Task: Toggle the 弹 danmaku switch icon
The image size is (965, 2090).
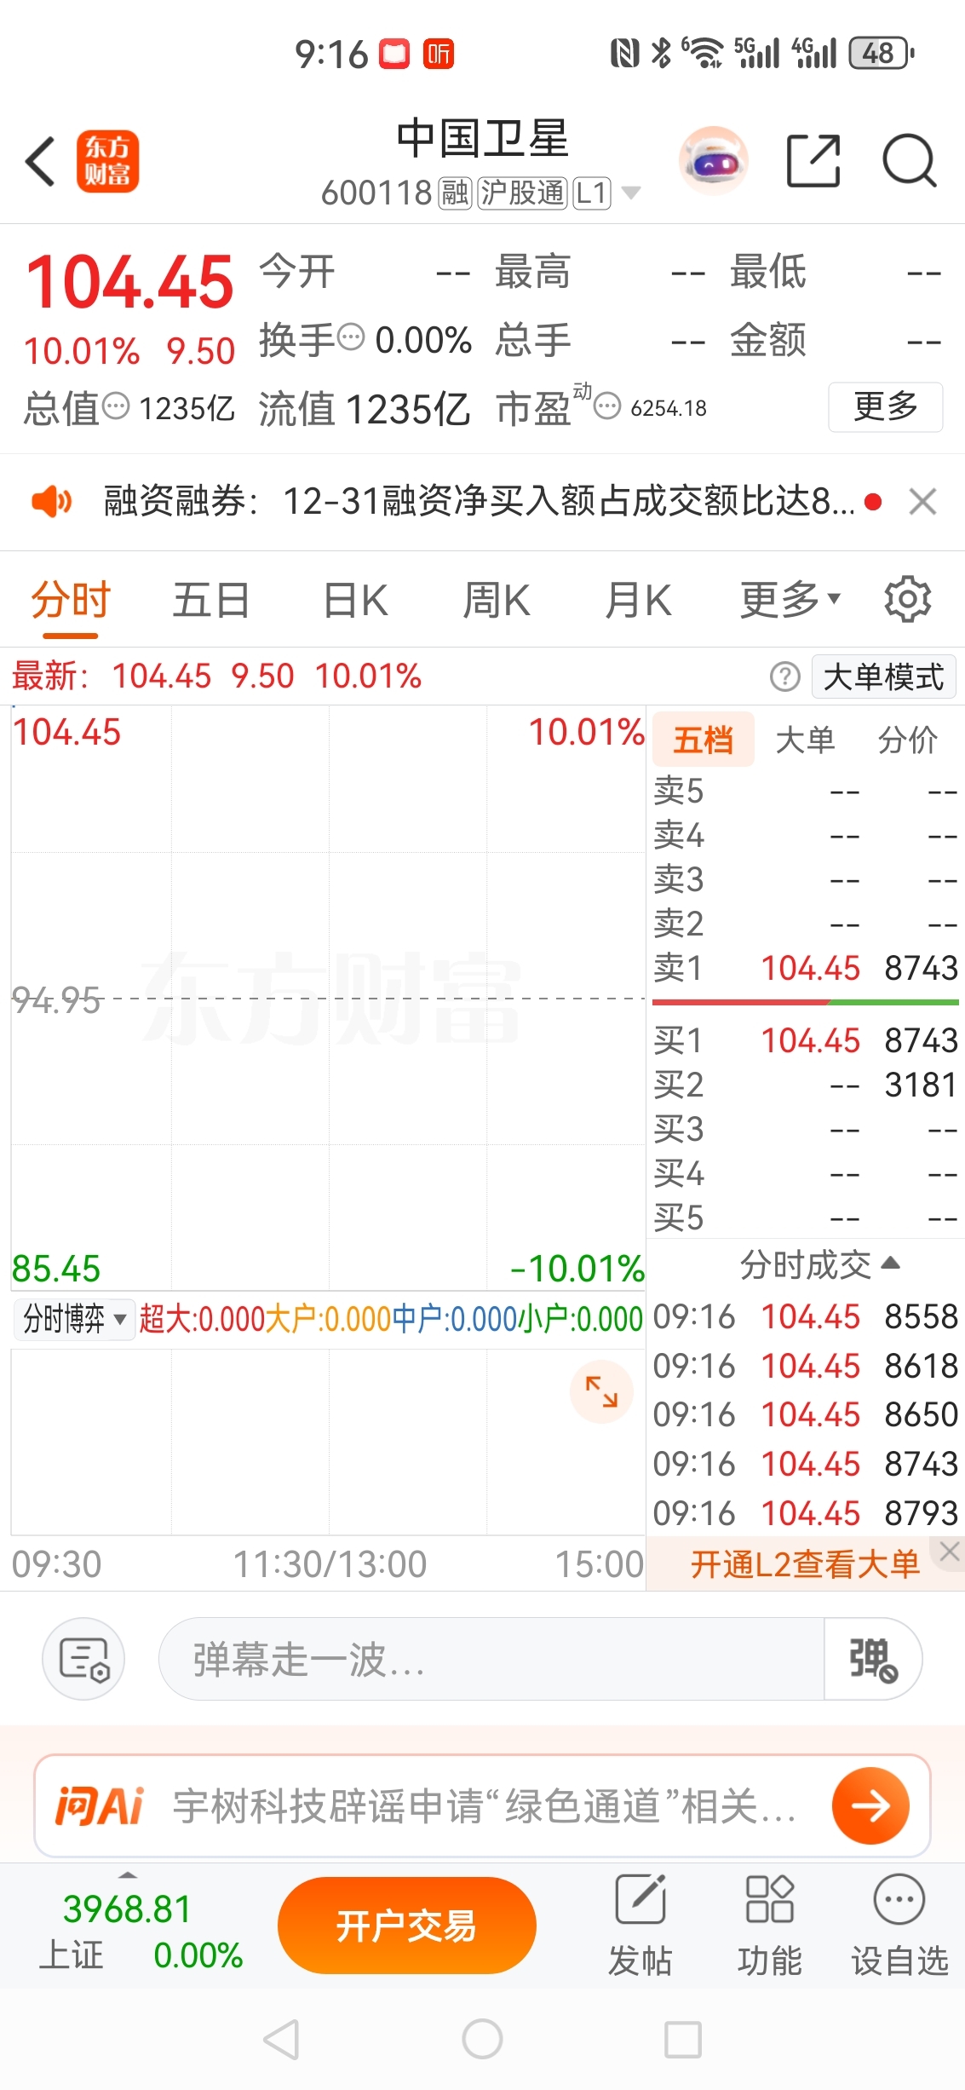Action: click(x=874, y=1659)
